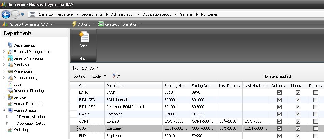This screenshot has width=324, height=139.
Task: Select the CUST code cell
Action: tap(91, 128)
